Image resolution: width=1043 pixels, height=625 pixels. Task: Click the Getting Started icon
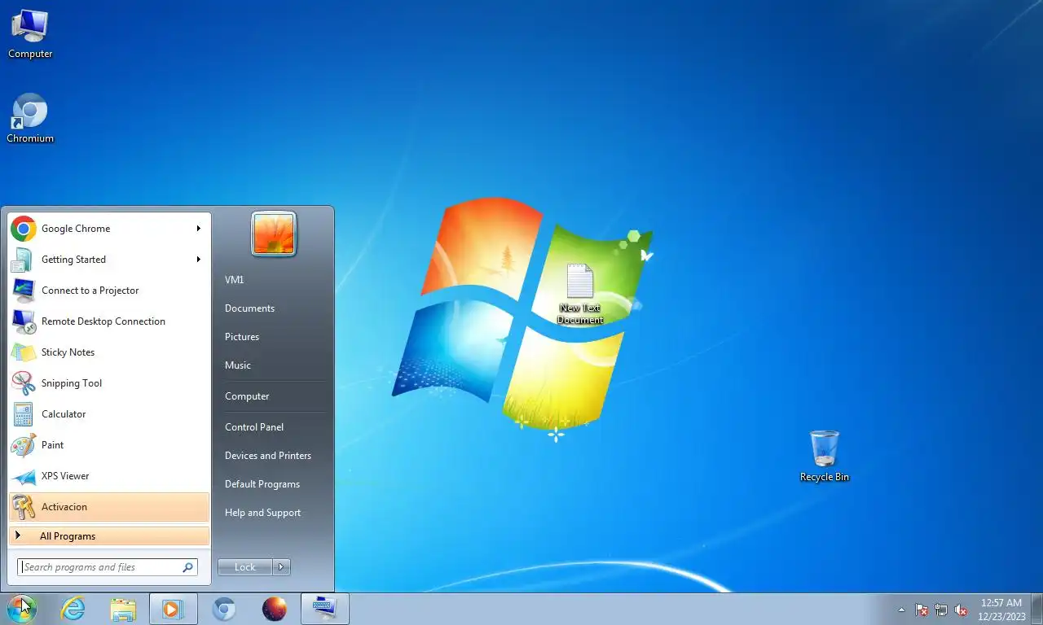click(x=24, y=260)
